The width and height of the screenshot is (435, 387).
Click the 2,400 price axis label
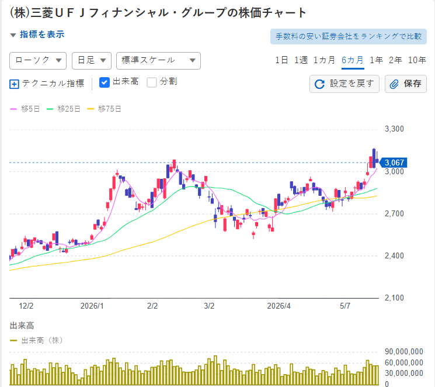point(394,255)
